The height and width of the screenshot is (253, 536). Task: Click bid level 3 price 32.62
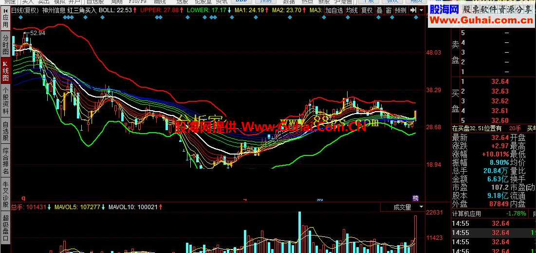click(500, 101)
